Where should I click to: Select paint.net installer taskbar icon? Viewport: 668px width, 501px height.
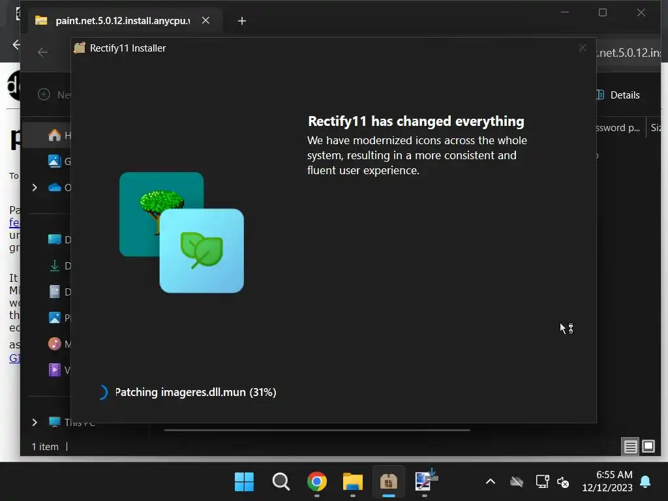click(425, 481)
